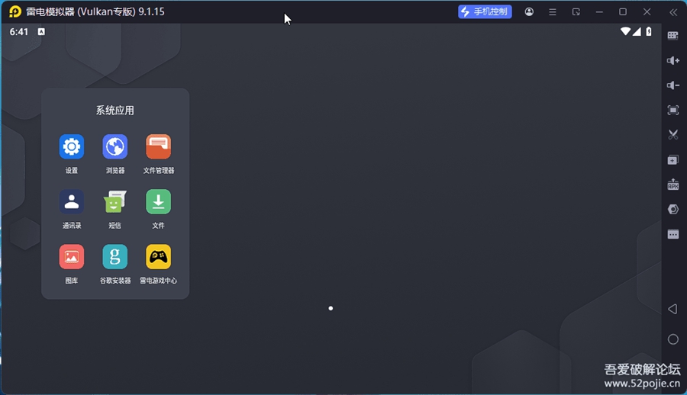
Task: Collapse the right sidebar with the double chevron
Action: click(673, 12)
